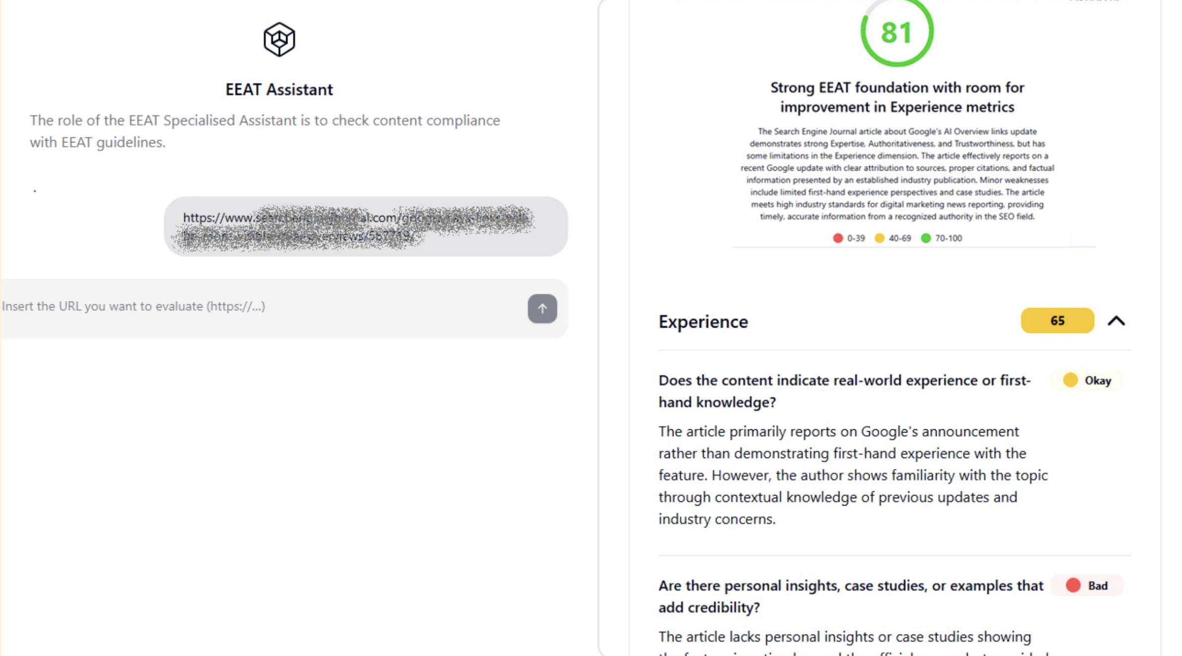Select the yellow 40-69 legend dot
The image size is (1182, 656).
click(x=880, y=238)
